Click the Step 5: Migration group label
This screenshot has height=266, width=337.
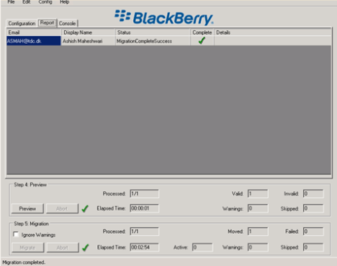pos(32,224)
